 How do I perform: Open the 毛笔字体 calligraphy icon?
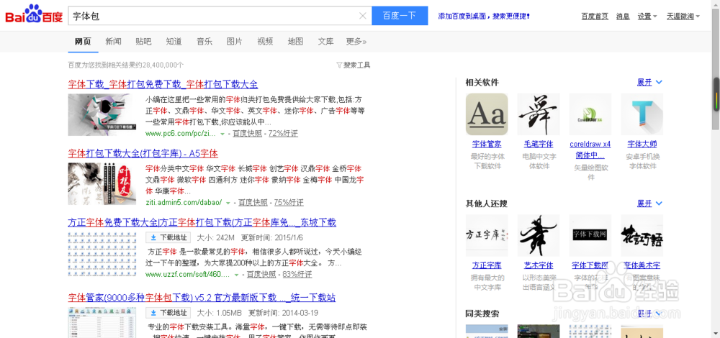coord(539,114)
